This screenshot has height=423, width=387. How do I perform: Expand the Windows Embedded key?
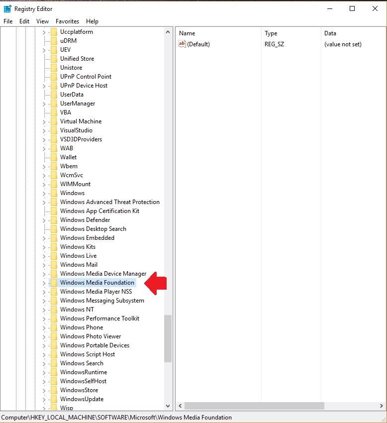[44, 238]
